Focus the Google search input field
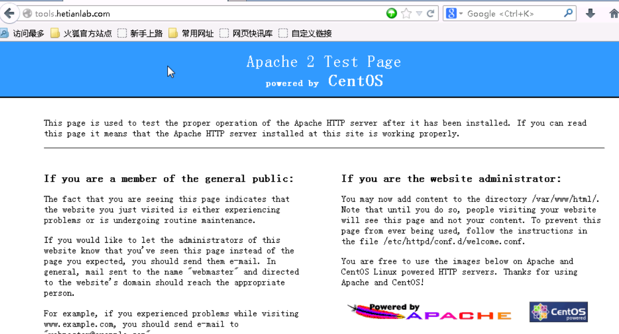Screen dimensions: 619x334 (x=513, y=13)
